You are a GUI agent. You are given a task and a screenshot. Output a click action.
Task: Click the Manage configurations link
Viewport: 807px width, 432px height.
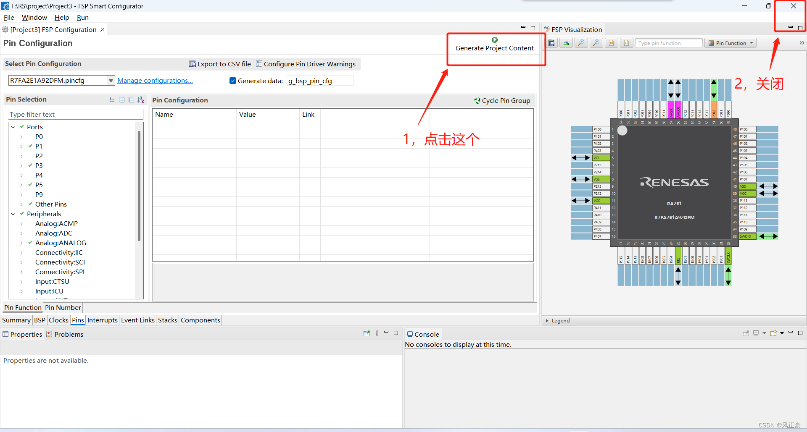pos(155,81)
